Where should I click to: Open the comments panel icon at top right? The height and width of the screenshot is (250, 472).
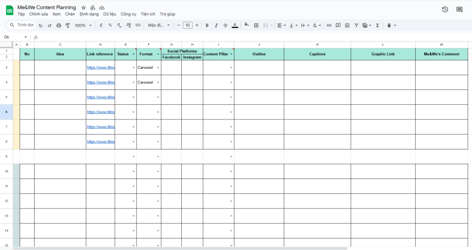[x=459, y=9]
